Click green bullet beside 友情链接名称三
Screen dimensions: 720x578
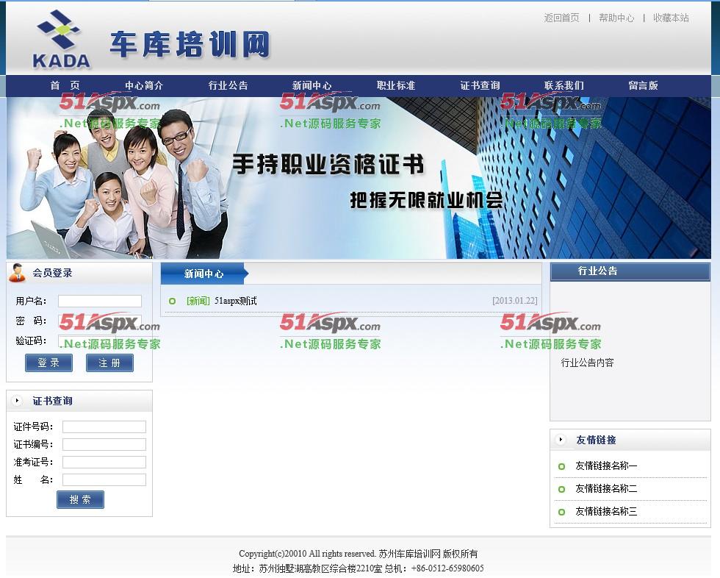pyautogui.click(x=561, y=511)
